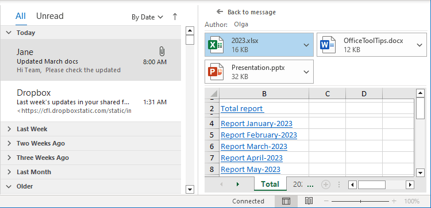Open the Report February-2023 link

click(x=259, y=135)
